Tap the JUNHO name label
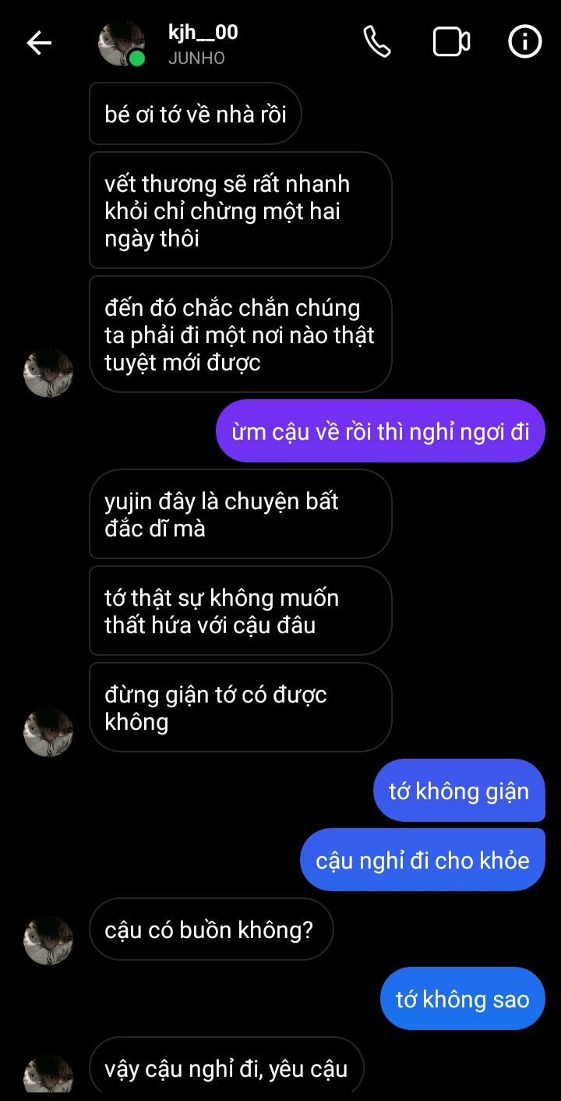 coord(196,58)
